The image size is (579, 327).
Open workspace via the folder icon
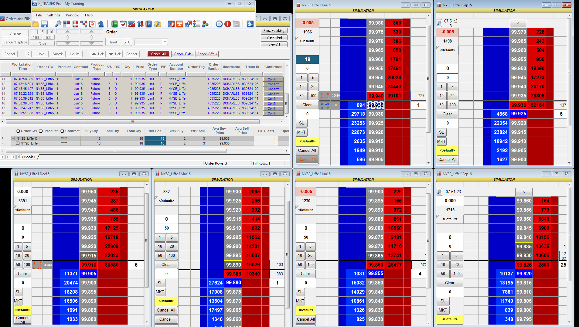click(x=36, y=24)
